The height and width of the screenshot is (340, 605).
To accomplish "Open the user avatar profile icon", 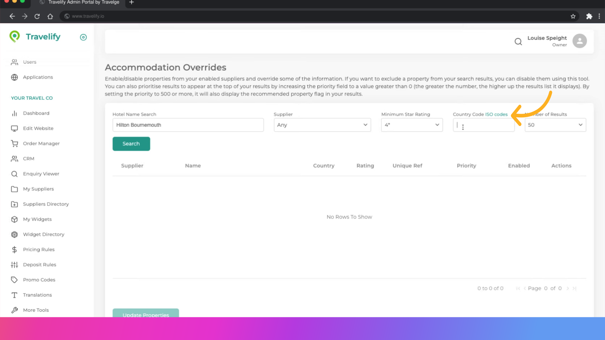I will 579,41.
